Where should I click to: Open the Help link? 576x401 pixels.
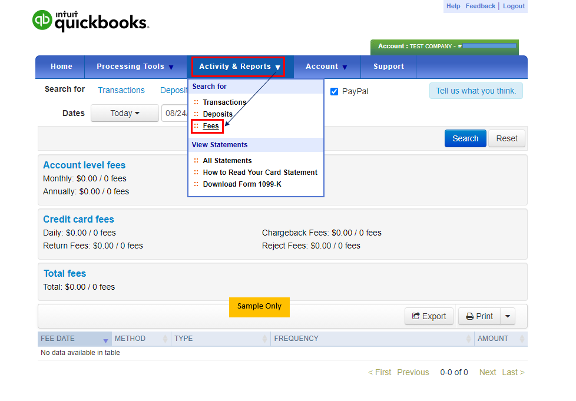click(x=453, y=6)
